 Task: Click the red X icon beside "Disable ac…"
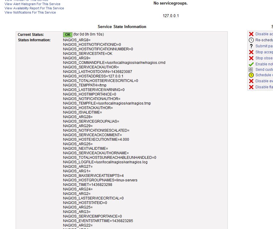tap(251, 34)
